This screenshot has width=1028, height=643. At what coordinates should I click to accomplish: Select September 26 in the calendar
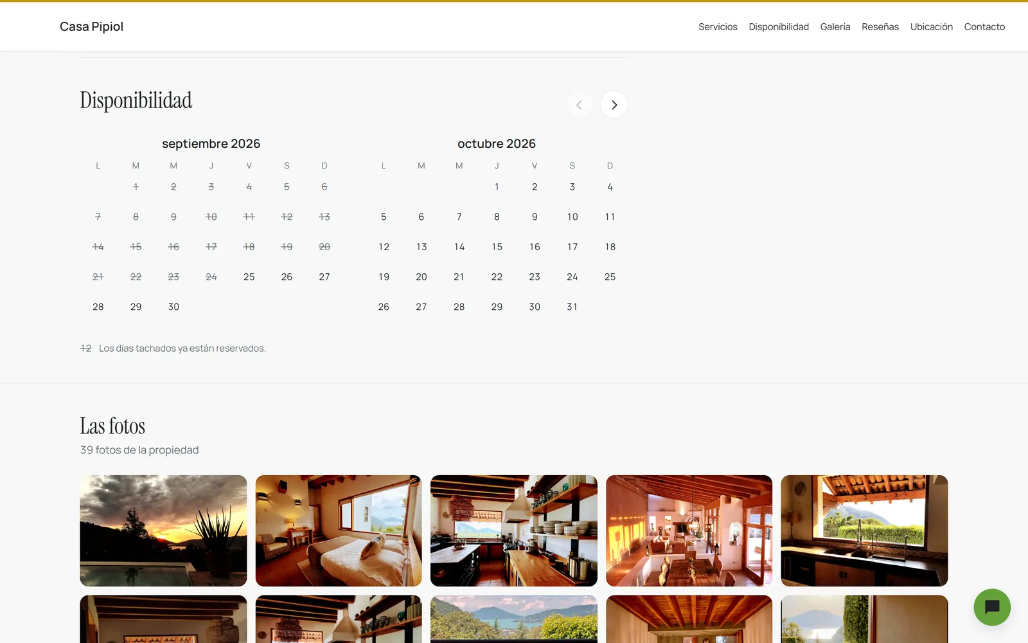(287, 277)
